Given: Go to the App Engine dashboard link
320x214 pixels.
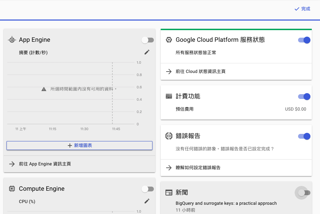Looking at the screenshot, I should point(45,164).
